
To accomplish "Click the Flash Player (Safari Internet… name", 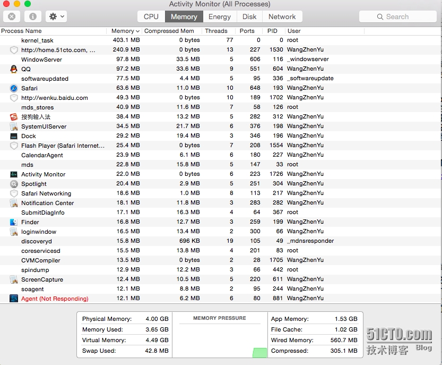I will (63, 146).
